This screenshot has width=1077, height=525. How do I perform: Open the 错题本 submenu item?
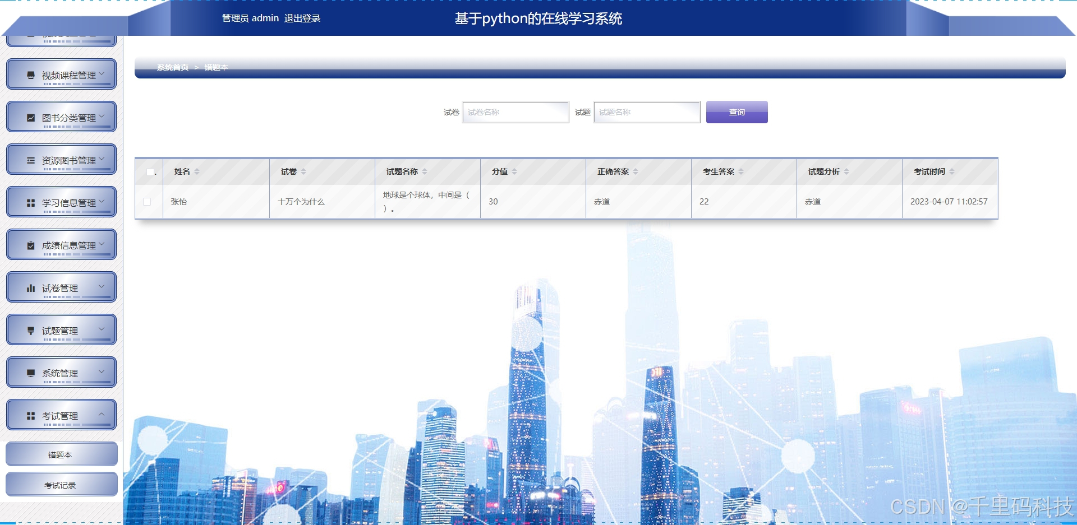click(x=61, y=454)
